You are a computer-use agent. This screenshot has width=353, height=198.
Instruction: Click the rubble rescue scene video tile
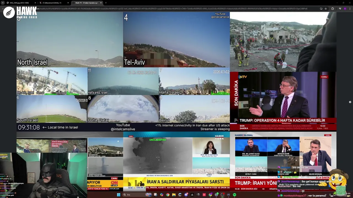pyautogui.click(x=283, y=42)
